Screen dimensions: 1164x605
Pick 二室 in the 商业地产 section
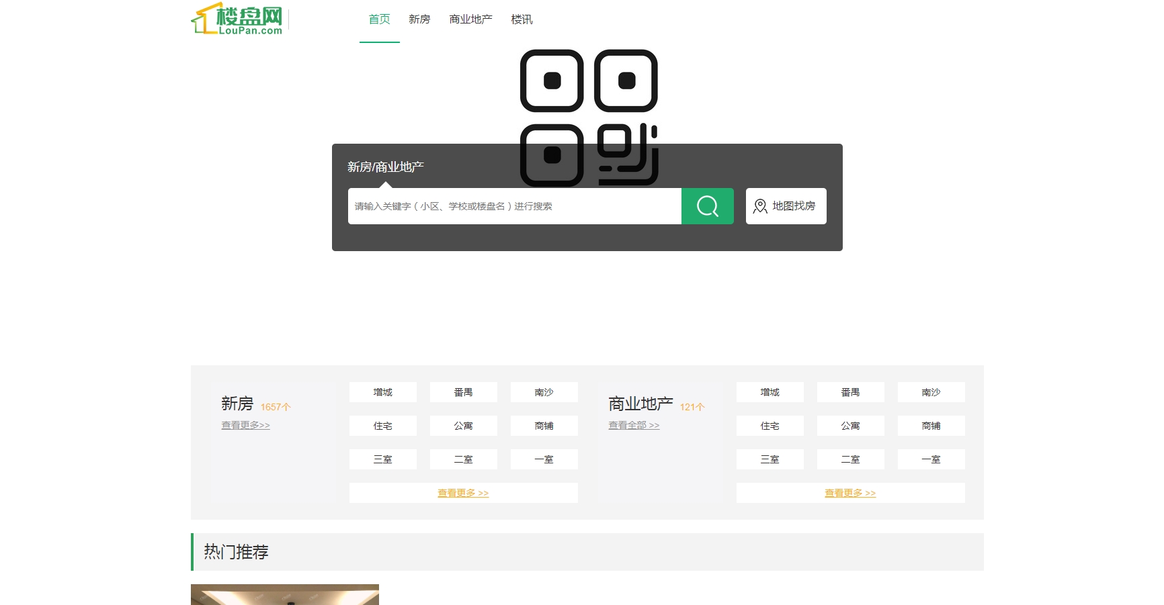pos(851,459)
